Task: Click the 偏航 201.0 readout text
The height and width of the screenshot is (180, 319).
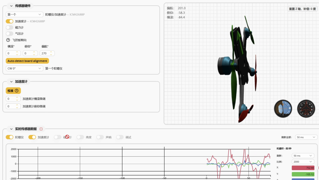Action: coord(176,8)
